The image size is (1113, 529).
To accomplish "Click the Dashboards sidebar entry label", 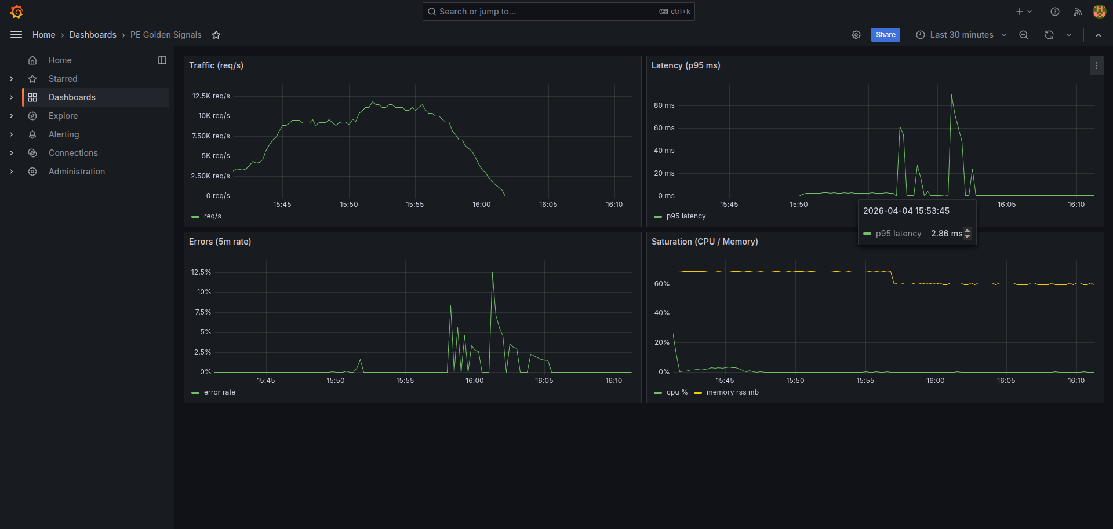I will 72,97.
